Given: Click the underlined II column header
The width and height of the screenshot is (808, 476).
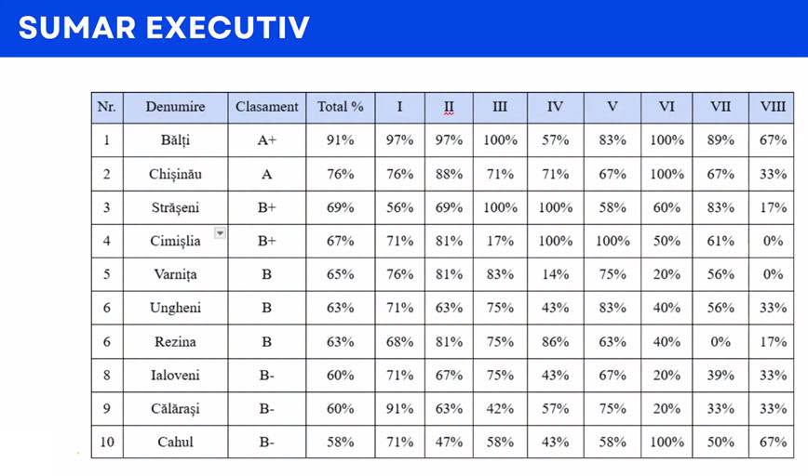Looking at the screenshot, I should tap(449, 108).
